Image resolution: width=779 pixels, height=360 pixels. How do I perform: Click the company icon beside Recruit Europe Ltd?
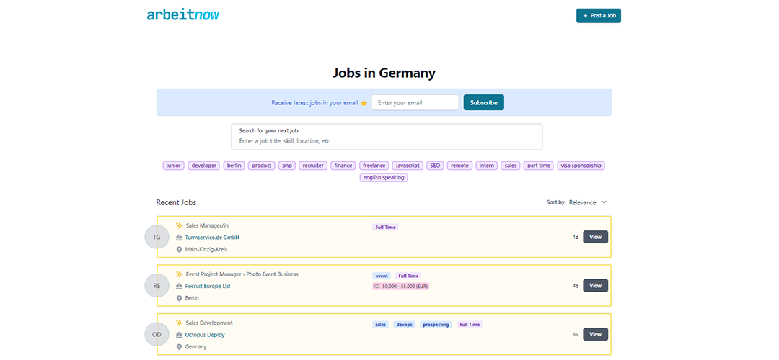click(180, 286)
